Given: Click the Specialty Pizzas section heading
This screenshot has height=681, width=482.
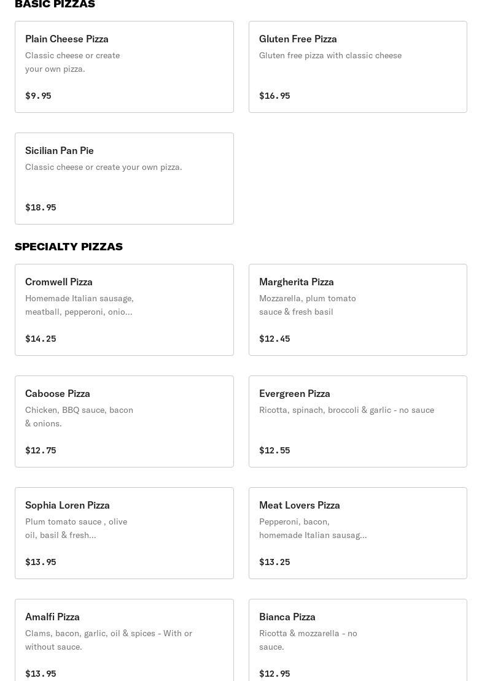Looking at the screenshot, I should (x=69, y=247).
